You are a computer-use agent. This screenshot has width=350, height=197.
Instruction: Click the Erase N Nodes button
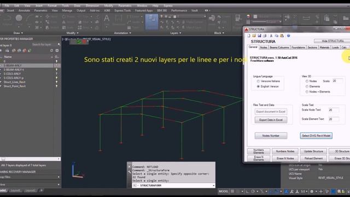pos(285,158)
